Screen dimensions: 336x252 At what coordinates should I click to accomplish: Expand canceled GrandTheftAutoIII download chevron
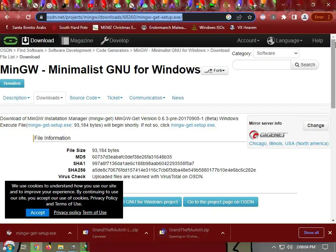click(146, 233)
